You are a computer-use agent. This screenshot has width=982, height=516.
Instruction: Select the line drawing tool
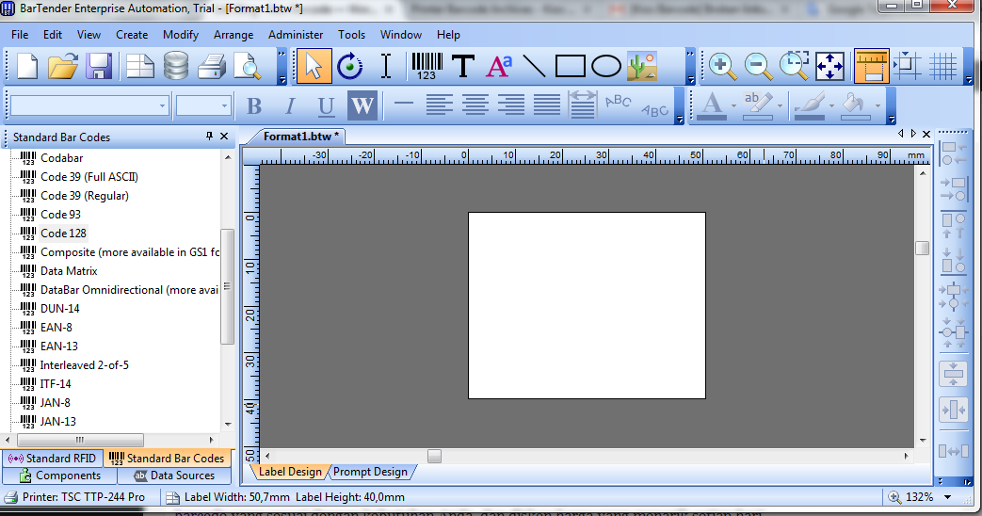coord(534,66)
